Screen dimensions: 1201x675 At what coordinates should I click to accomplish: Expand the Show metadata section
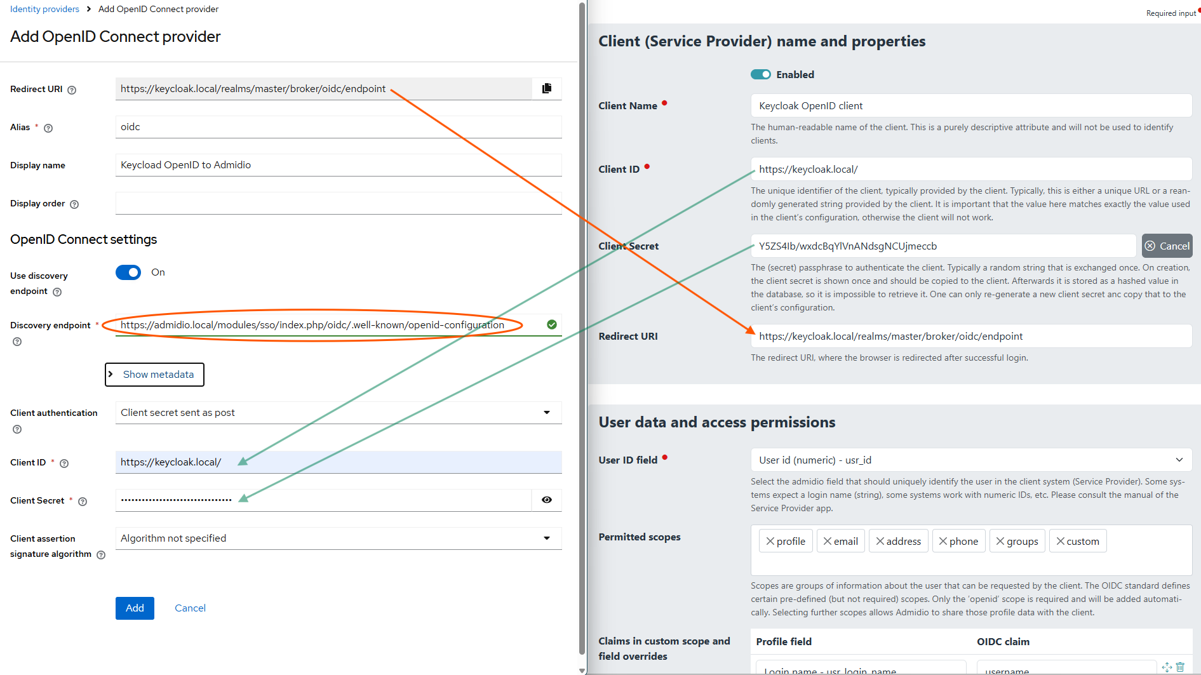(154, 375)
